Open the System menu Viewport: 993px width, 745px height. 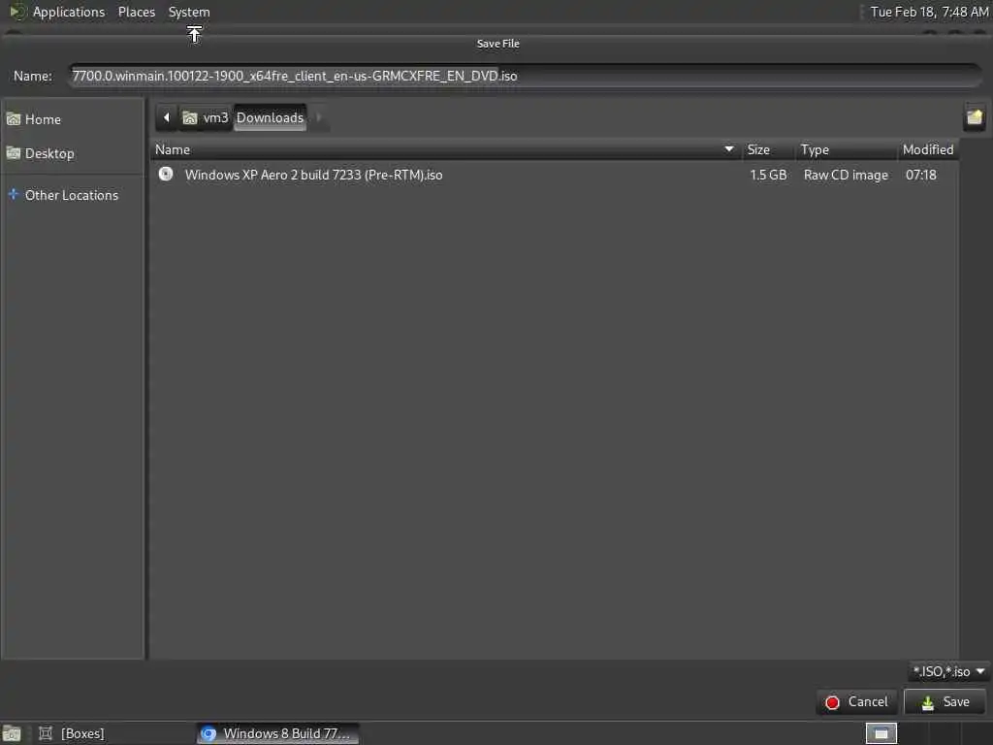[x=189, y=12]
